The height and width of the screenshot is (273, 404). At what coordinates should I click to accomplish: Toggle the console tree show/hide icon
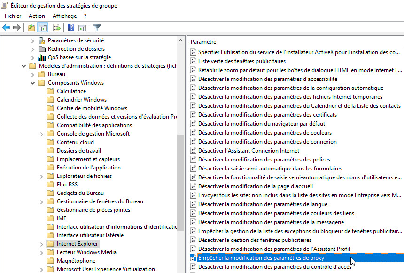[x=42, y=27]
